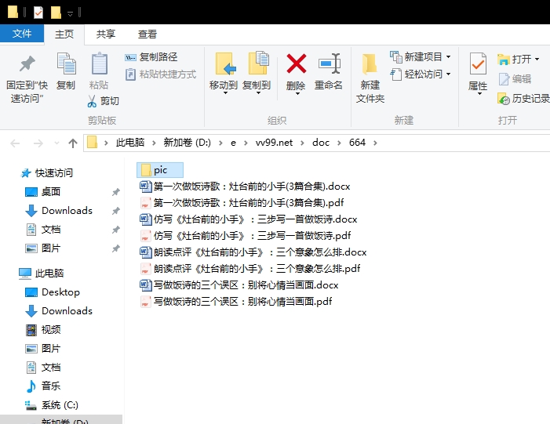Open the Open (打开) dropdown arrow
The image size is (550, 424).
pos(537,60)
